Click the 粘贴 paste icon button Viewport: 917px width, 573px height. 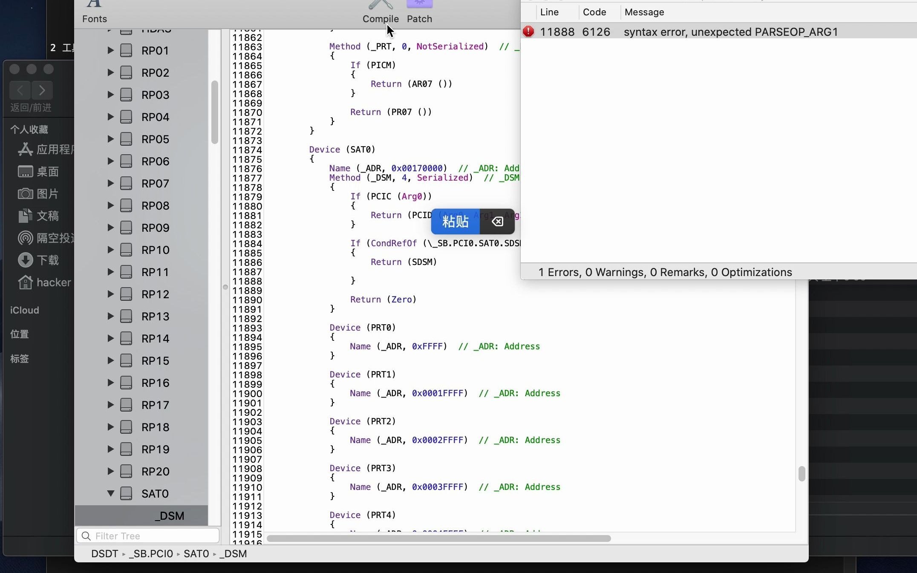tap(456, 221)
